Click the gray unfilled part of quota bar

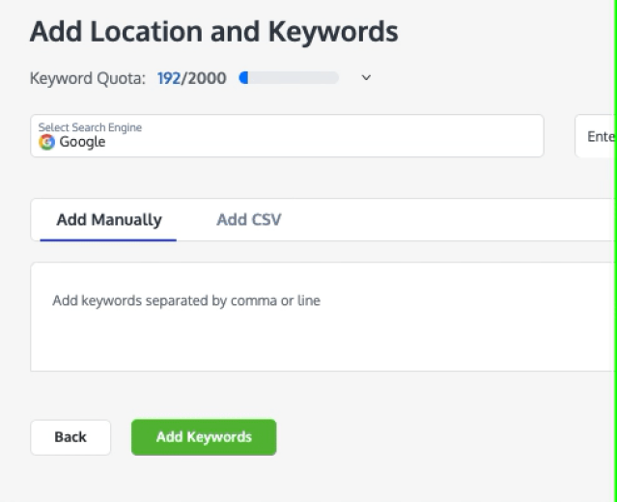[294, 78]
